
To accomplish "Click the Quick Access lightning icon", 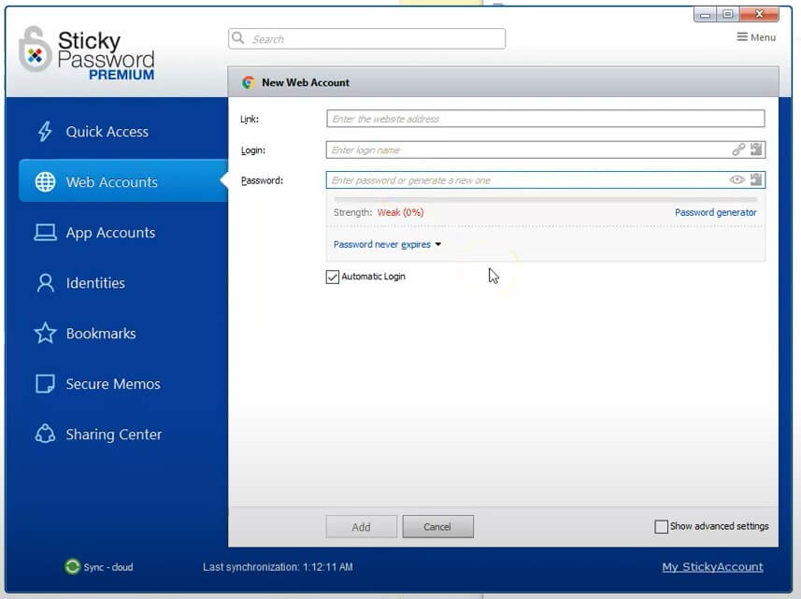I will tap(45, 131).
